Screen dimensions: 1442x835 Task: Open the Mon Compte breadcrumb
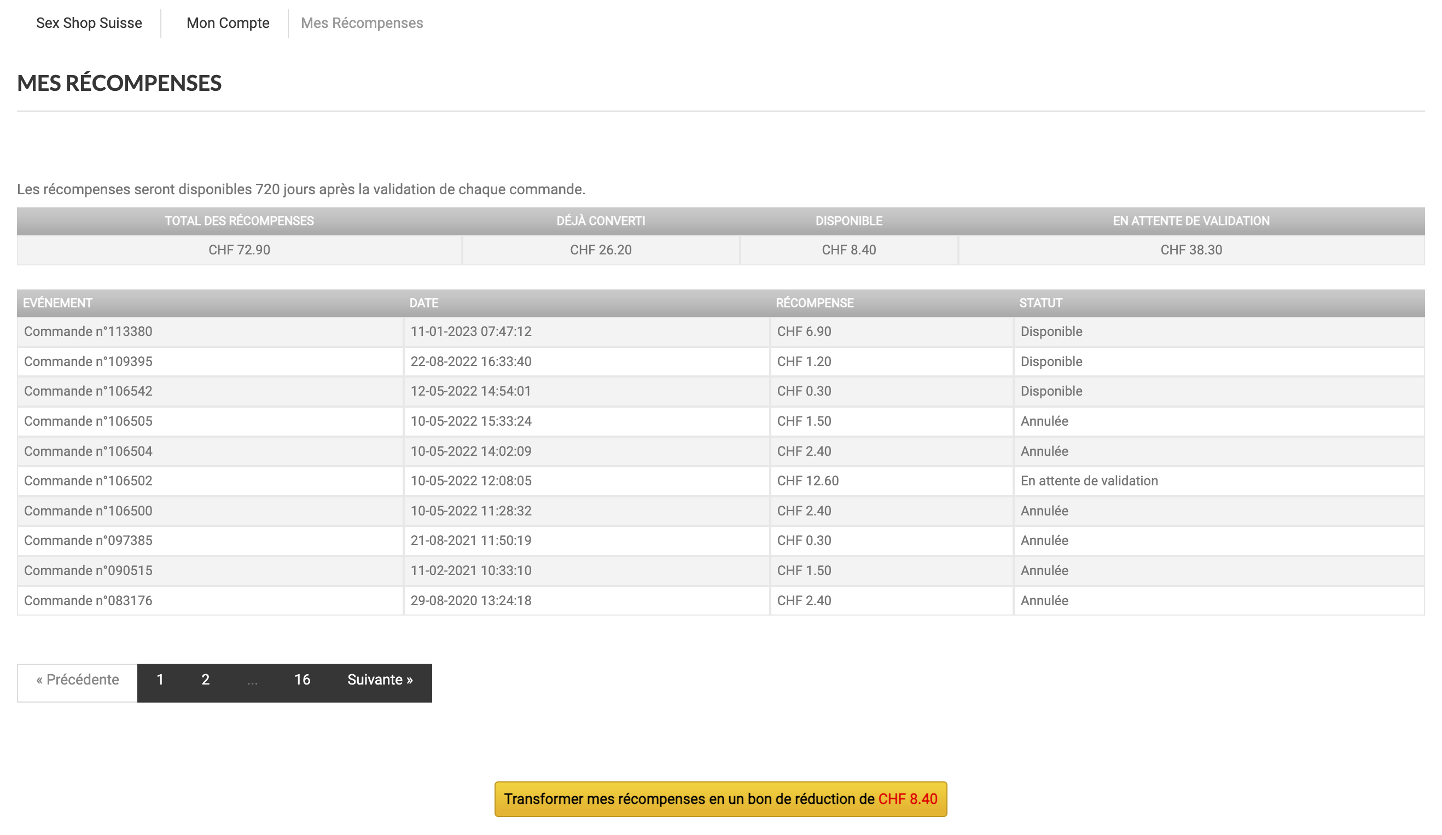pyautogui.click(x=228, y=23)
